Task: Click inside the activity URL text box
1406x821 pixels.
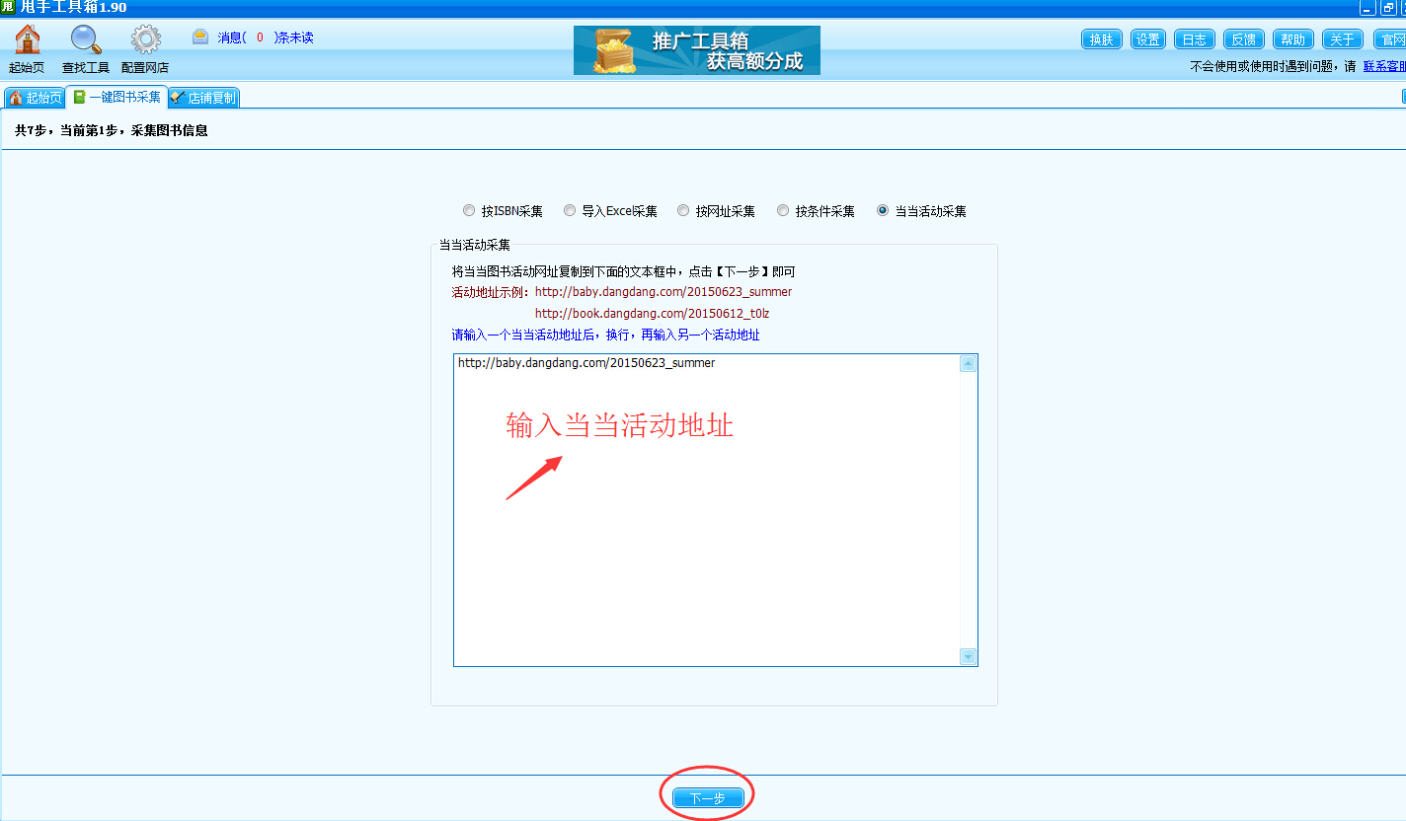Action: 707,510
